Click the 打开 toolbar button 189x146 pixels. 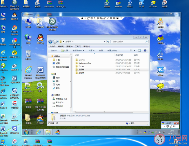click(65, 50)
